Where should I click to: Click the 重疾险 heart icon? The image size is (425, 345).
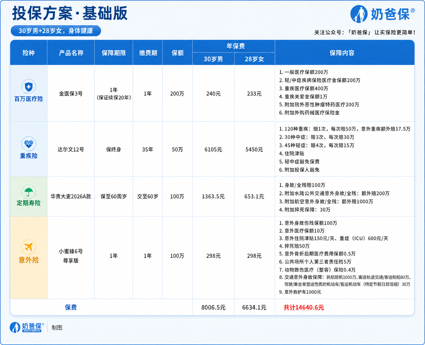coord(29,143)
